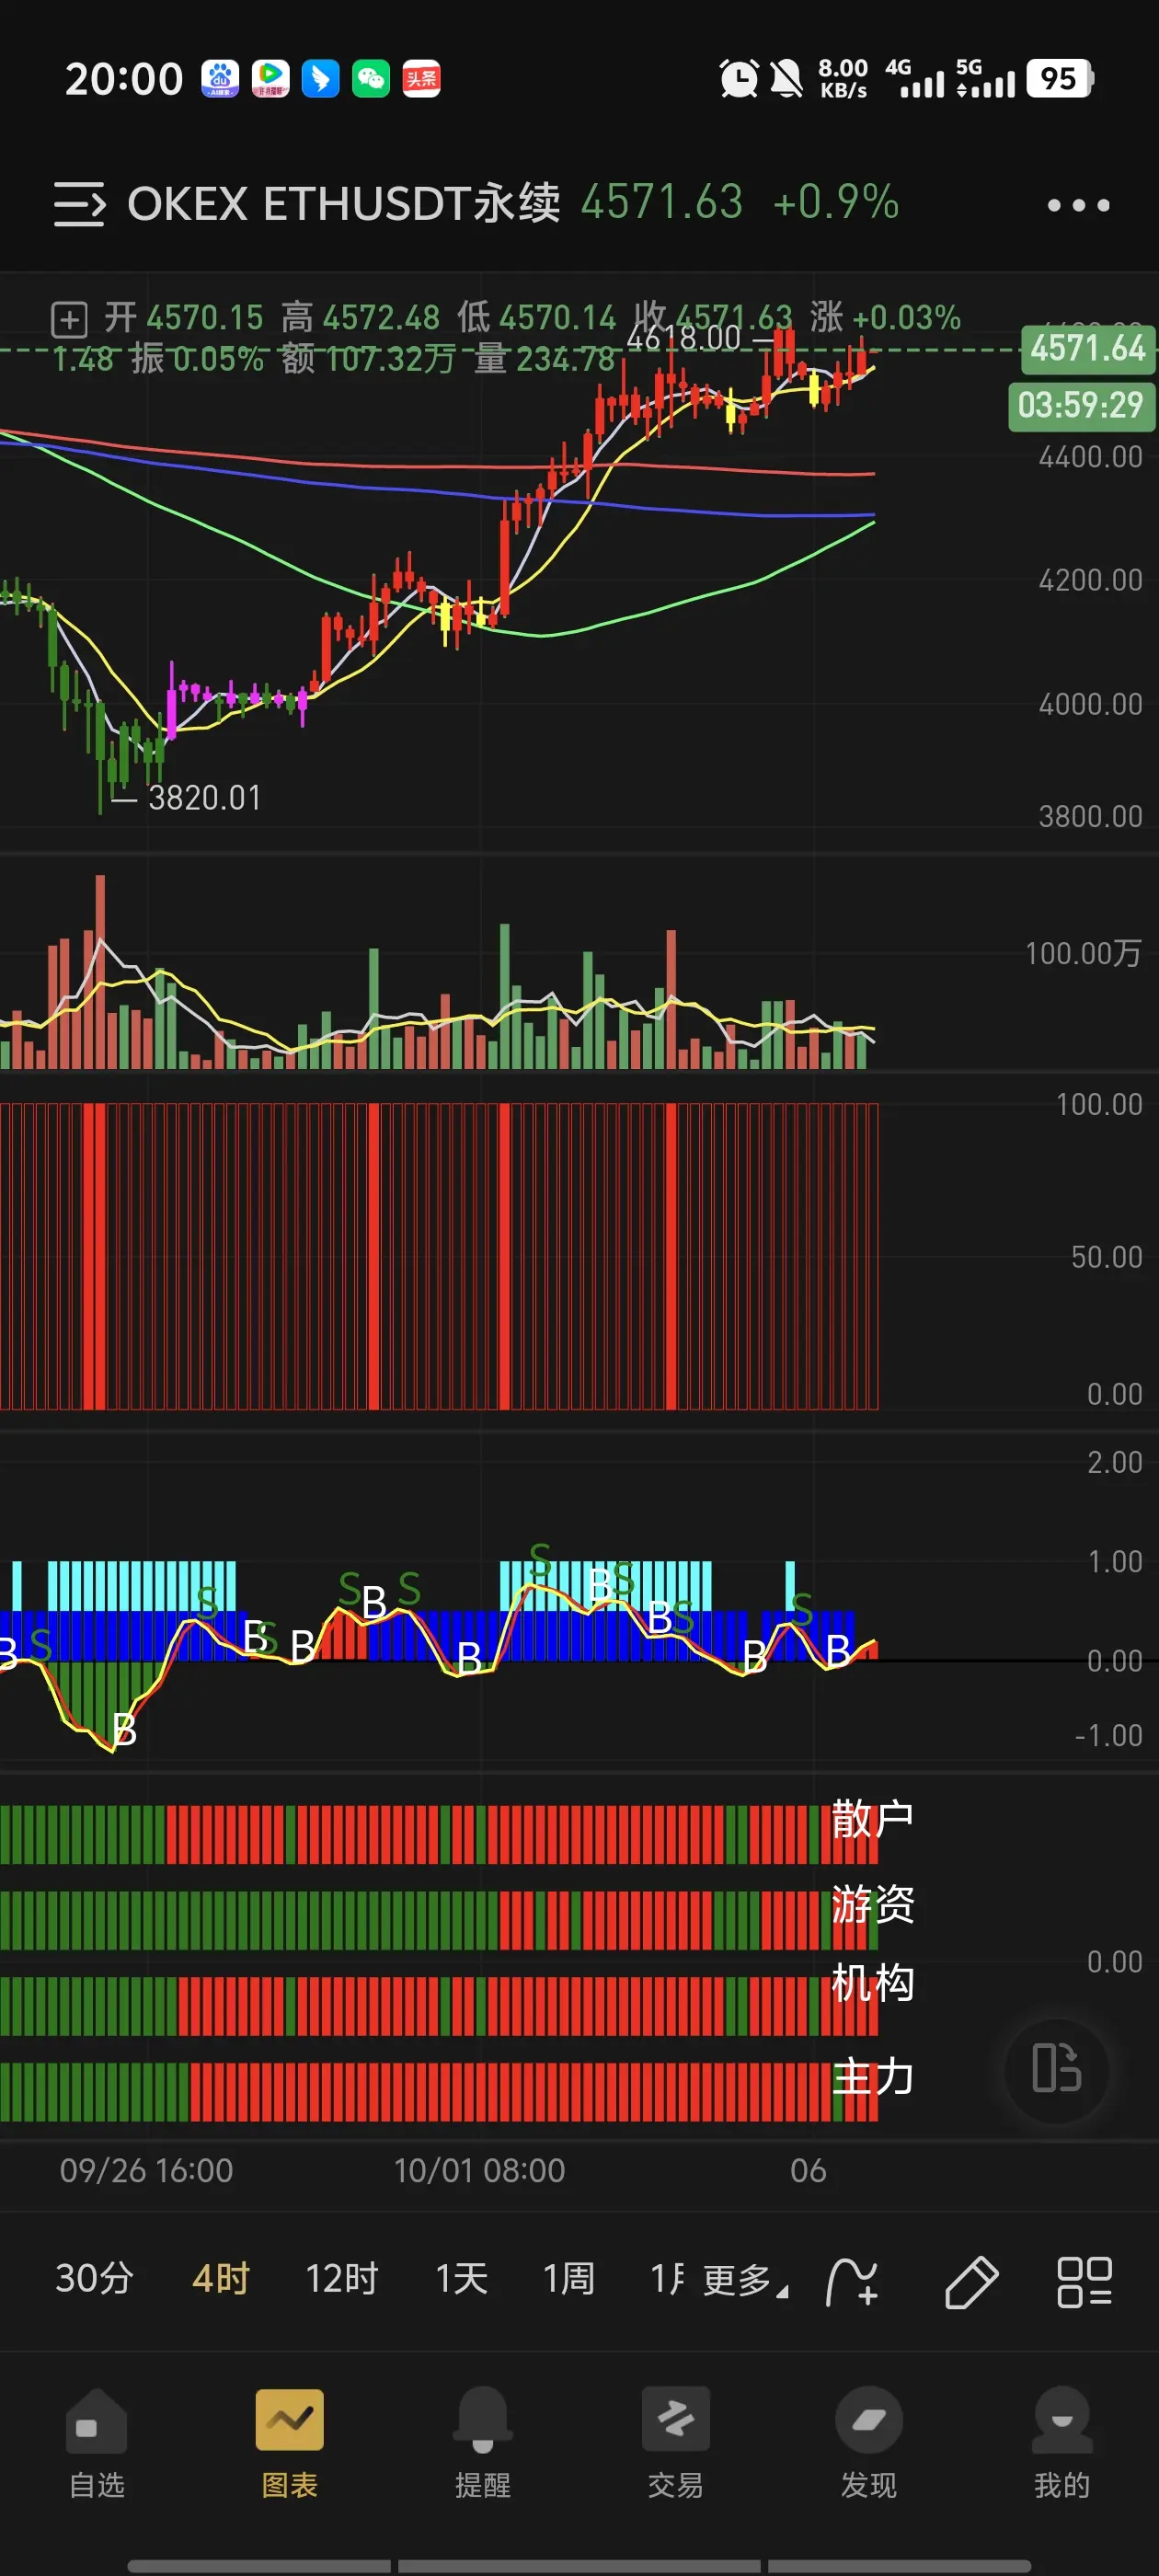Open the symbol list menu icon
This screenshot has height=2576, width=1159.
point(79,204)
